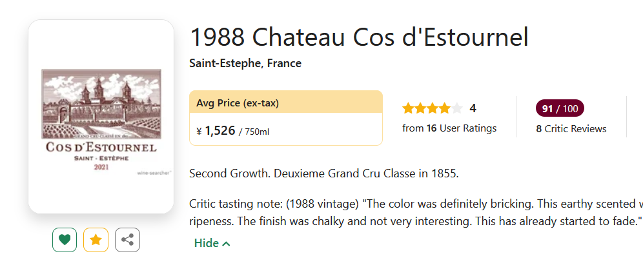643x267 pixels.
Task: Click the wine-searcher watermark on label
Action: [152, 173]
